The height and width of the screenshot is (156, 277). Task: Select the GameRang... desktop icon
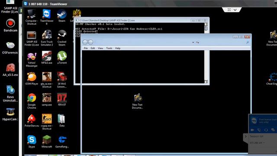62,142
